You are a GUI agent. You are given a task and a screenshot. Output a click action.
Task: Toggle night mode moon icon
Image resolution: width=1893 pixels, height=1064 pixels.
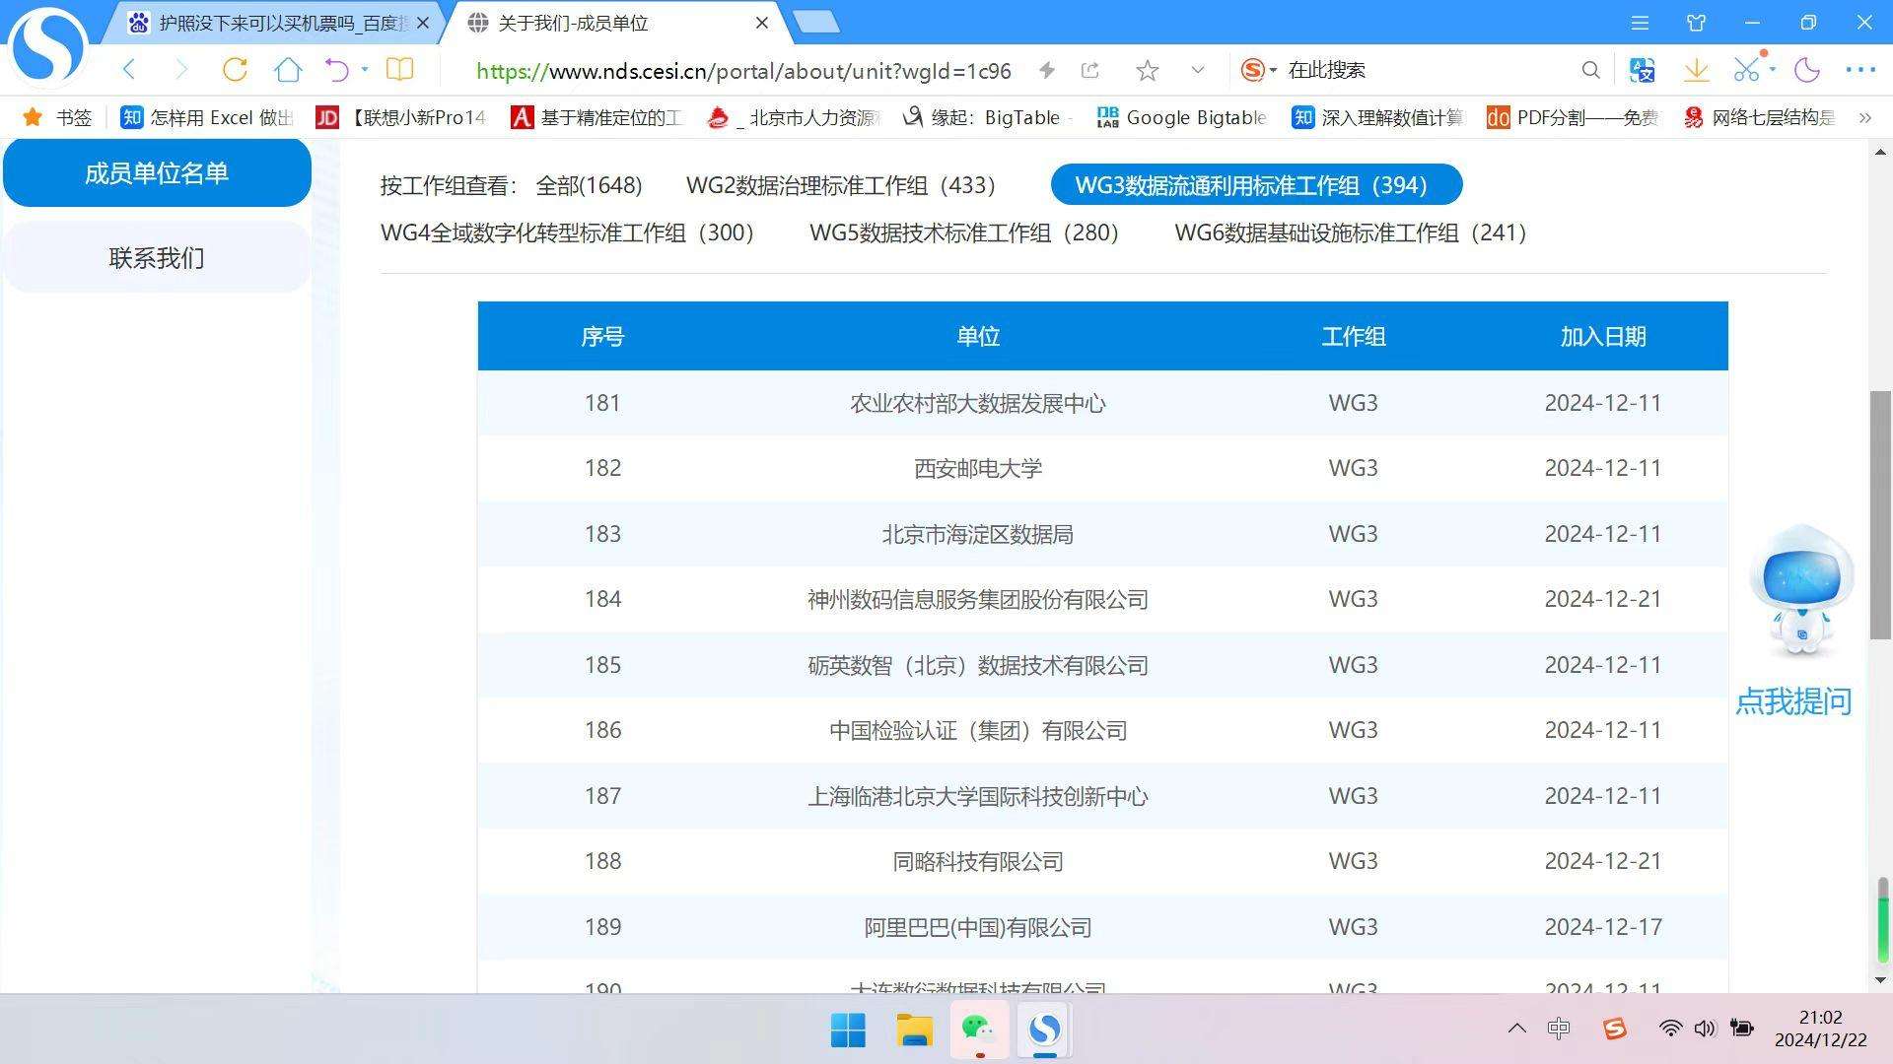(x=1807, y=70)
